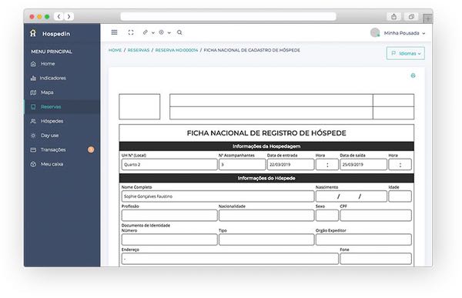Click the link shortcut icon in toolbar

point(146,32)
